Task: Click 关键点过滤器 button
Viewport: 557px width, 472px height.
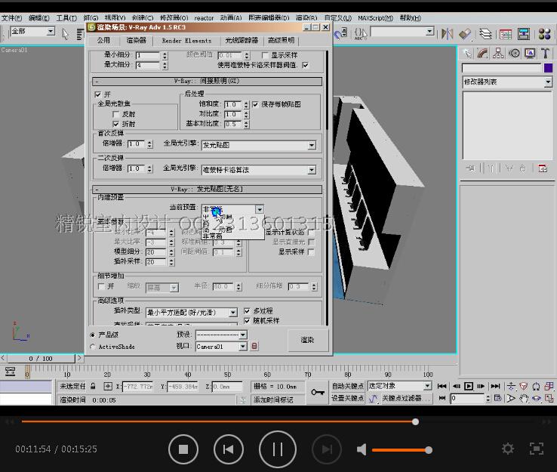Action: click(405, 399)
